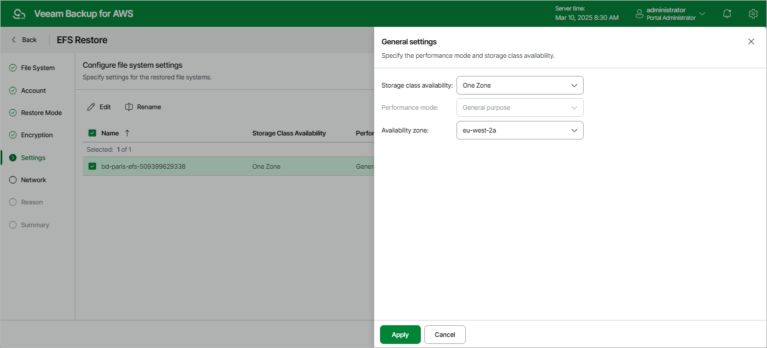Open the settings gear icon
This screenshot has height=348, width=767.
[753, 13]
